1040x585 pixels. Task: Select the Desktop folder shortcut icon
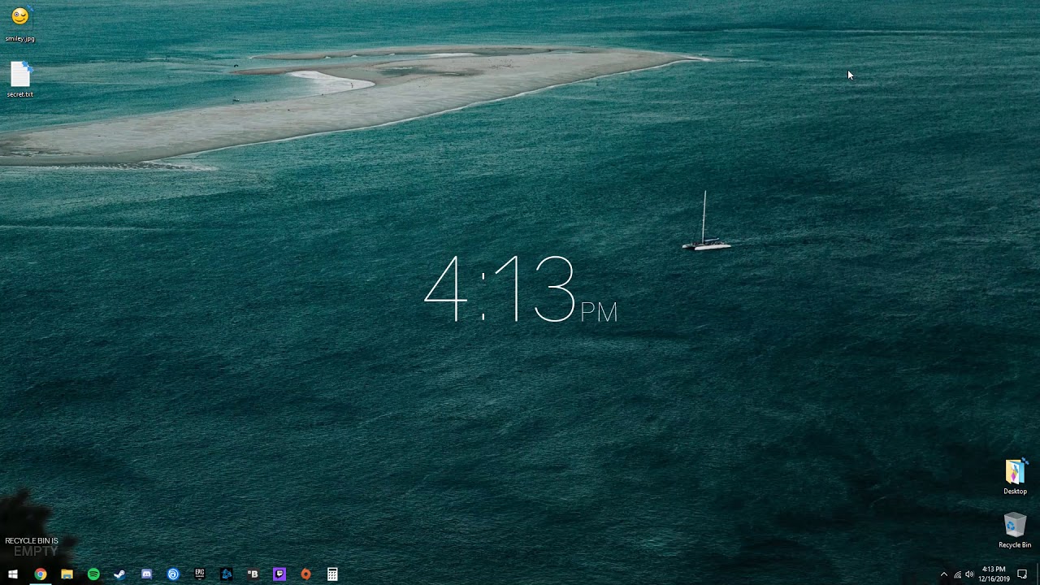1015,477
